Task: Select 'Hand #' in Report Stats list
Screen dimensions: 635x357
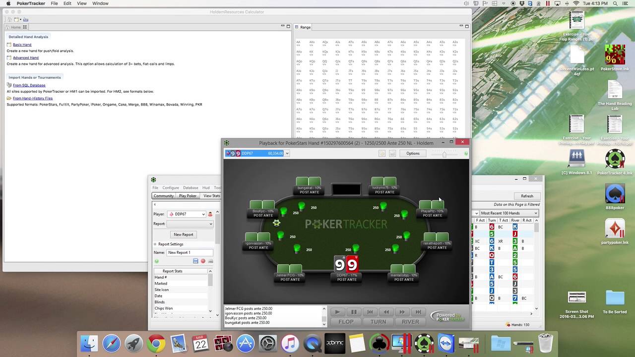Action: [x=181, y=277]
